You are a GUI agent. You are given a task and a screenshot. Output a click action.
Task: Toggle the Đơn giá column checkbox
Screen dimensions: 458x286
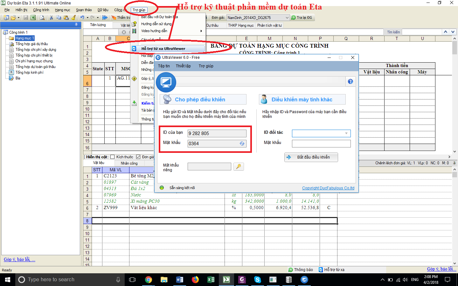(x=138, y=157)
